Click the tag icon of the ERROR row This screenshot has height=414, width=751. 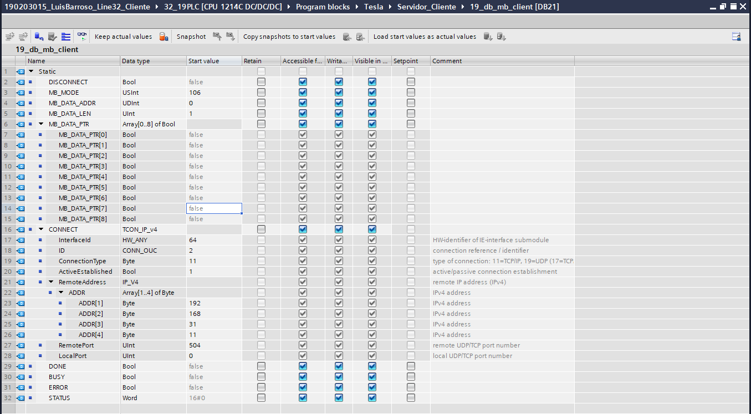pyautogui.click(x=21, y=387)
